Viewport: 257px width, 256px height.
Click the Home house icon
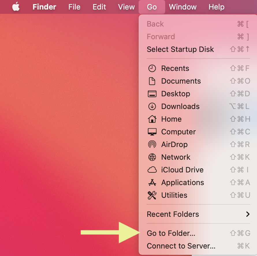coord(152,119)
